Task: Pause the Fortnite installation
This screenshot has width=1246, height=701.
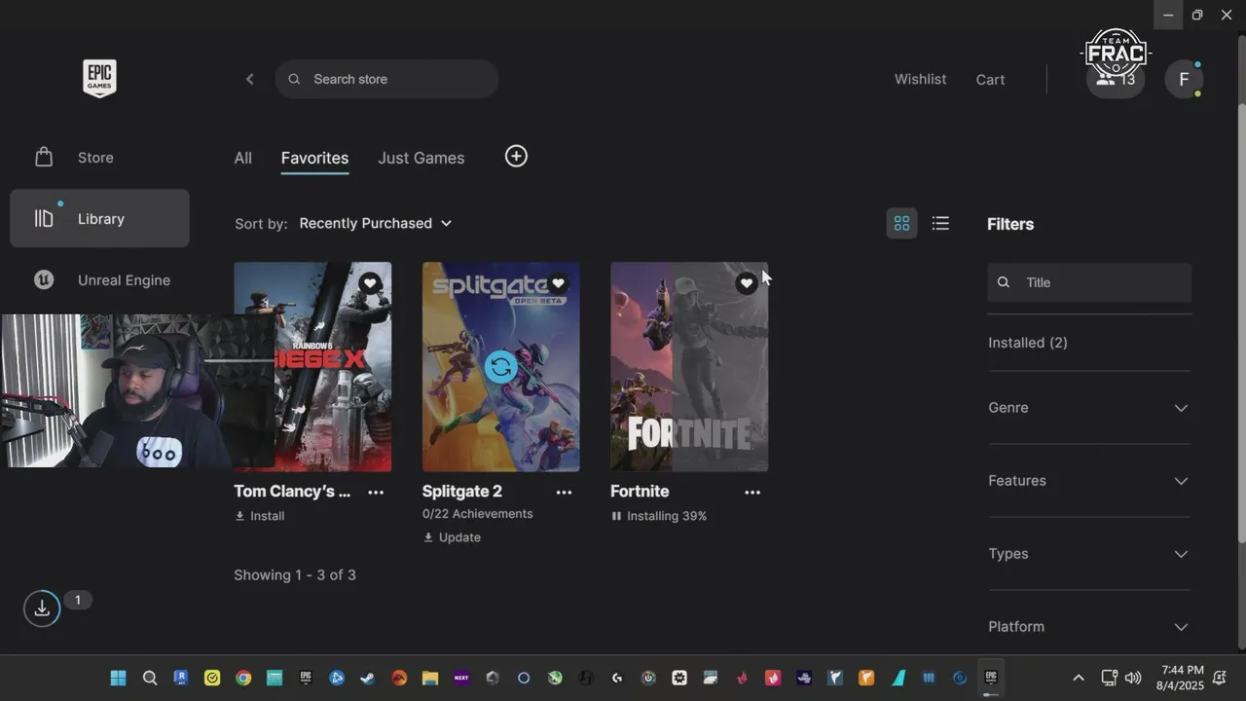Action: click(x=616, y=516)
